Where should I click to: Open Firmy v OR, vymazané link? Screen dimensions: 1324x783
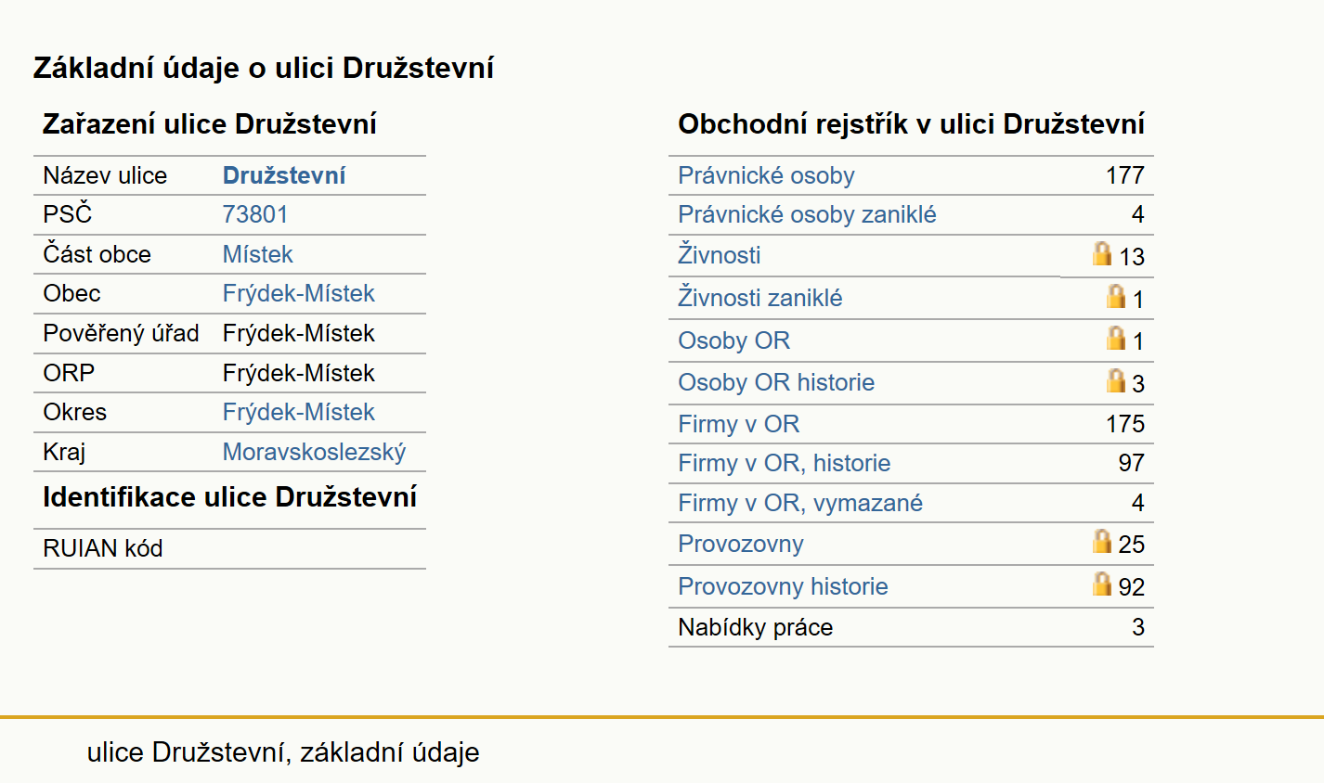click(800, 503)
